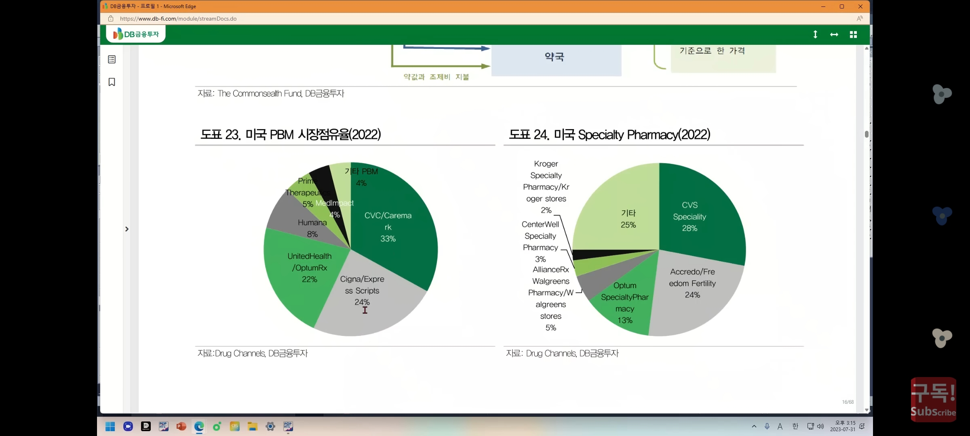
Task: Open the clock showing 오후 3:15
Action: pos(843,426)
